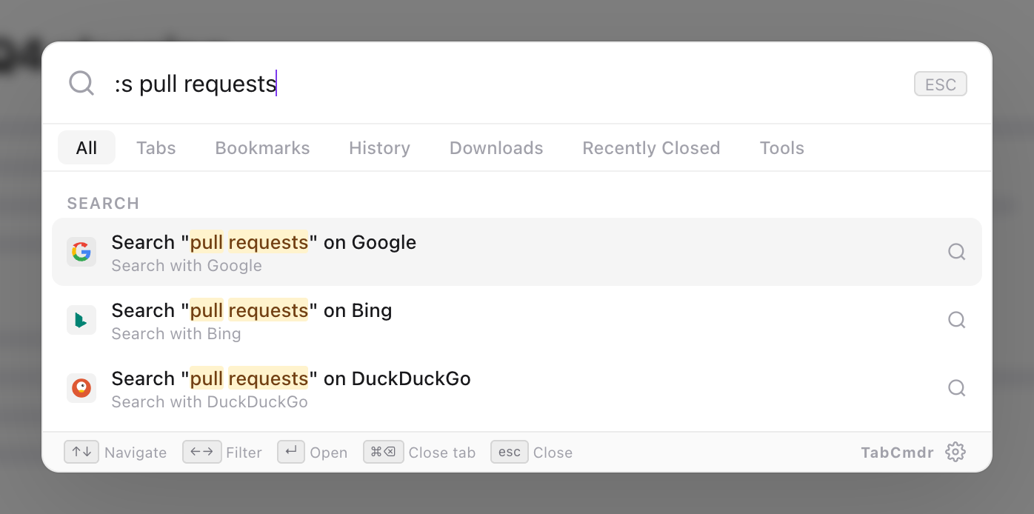Switch to the Downloads filter
This screenshot has height=514, width=1034.
pos(496,147)
